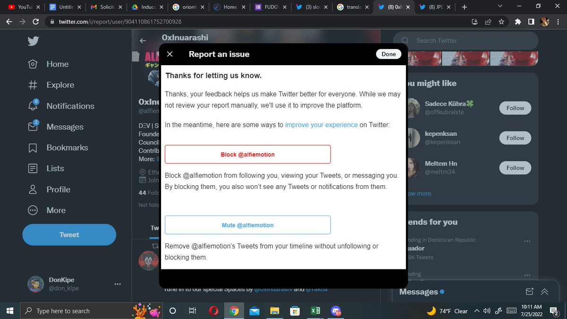The width and height of the screenshot is (567, 319).
Task: Open Discord from taskbar
Action: coord(336,310)
